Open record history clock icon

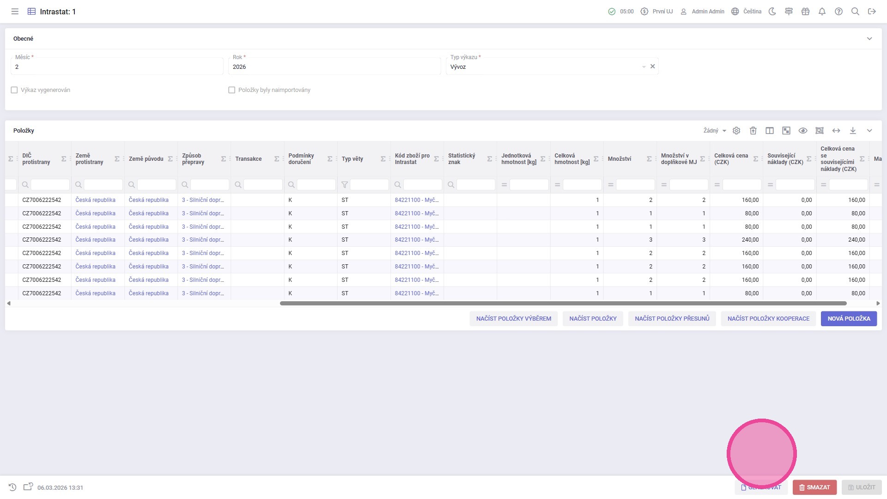12,487
